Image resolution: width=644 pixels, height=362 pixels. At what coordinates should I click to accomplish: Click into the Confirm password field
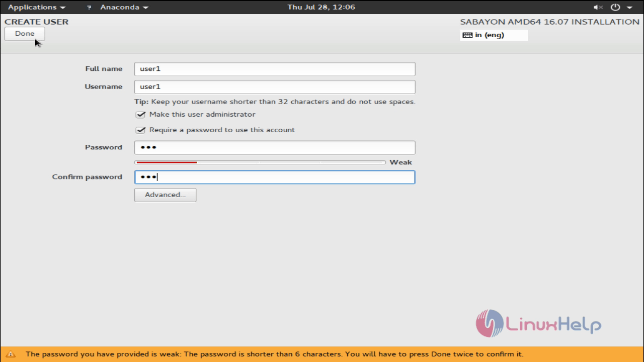[275, 177]
